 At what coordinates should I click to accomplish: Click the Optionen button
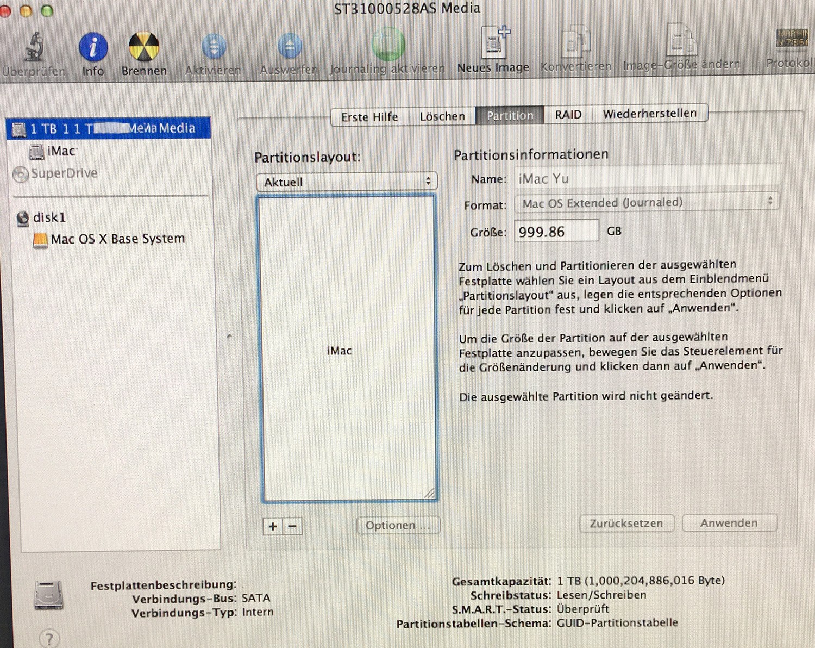click(x=398, y=525)
